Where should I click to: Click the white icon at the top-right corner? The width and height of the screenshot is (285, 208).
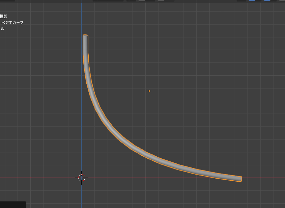282,1
